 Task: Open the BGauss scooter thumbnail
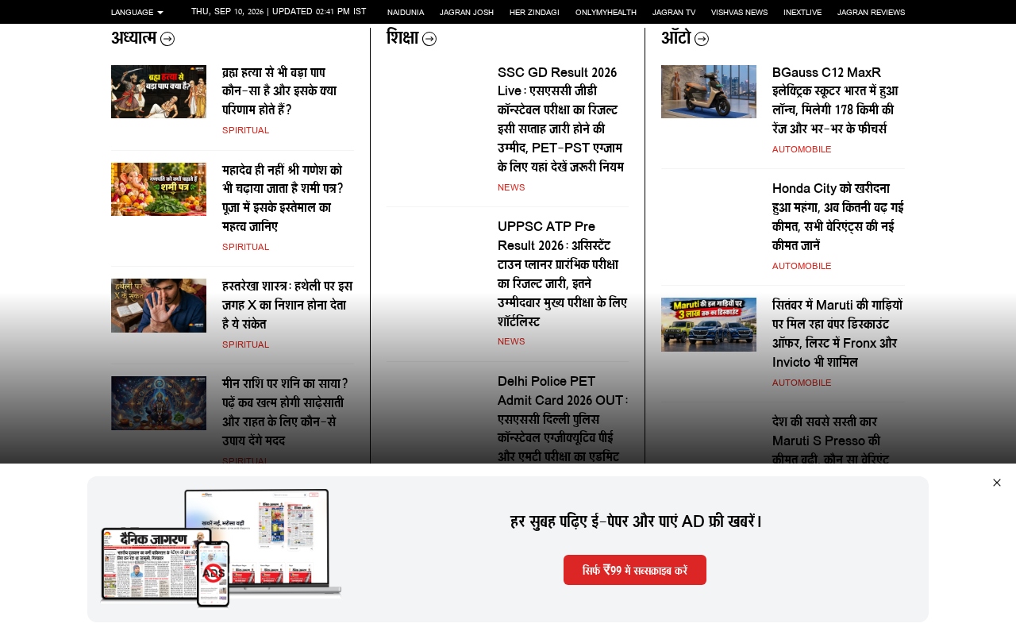709,92
